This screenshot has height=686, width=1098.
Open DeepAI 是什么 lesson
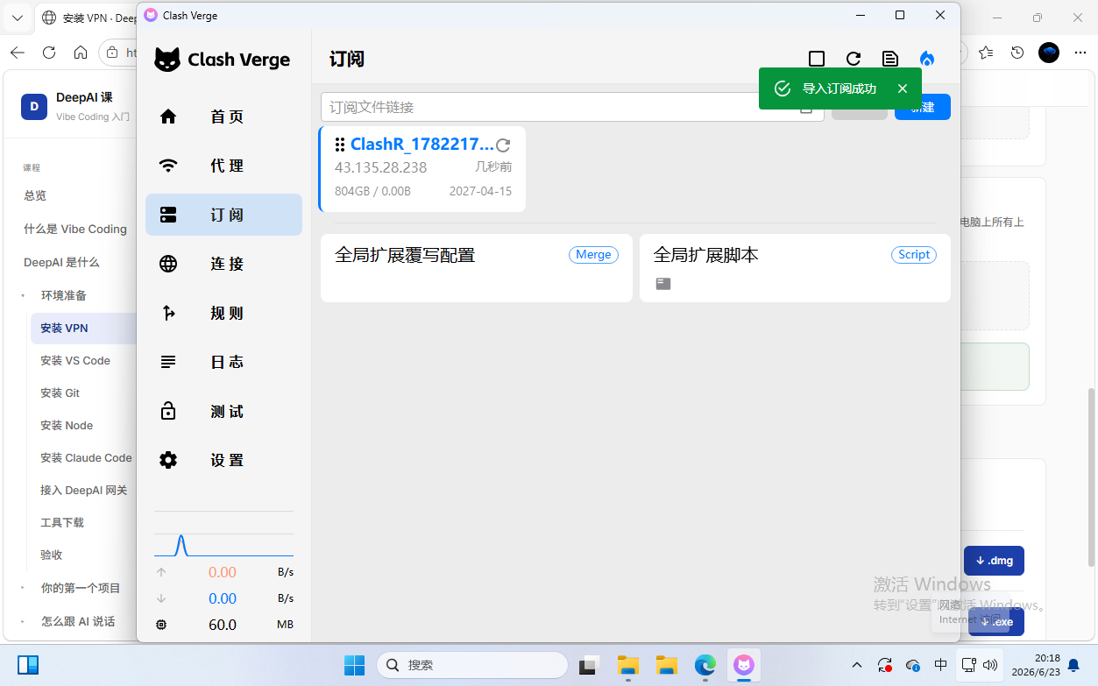coord(61,262)
